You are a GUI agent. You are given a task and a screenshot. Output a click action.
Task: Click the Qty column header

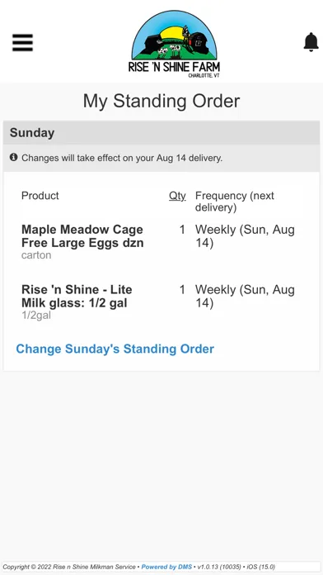click(177, 196)
